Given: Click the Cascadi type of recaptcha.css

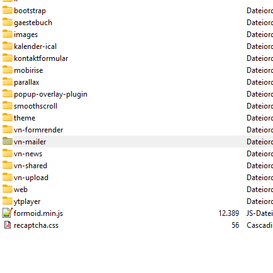Looking at the screenshot, I should click(260, 225).
